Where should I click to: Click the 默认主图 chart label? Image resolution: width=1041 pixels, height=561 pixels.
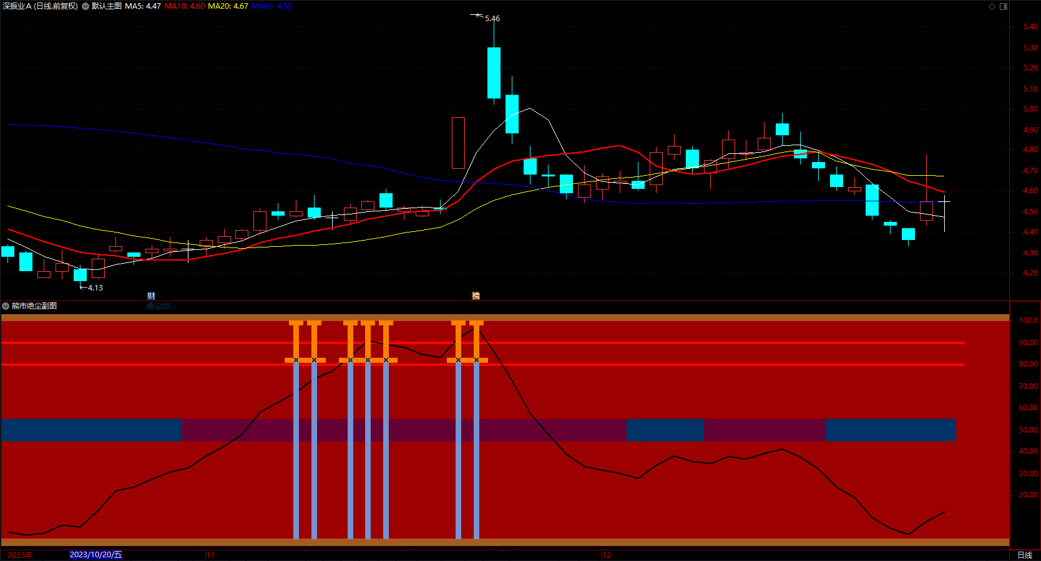[107, 6]
